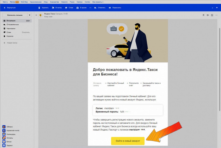Open Игры in the top bar
Screen dimensions: 221x148
click(46, 2)
